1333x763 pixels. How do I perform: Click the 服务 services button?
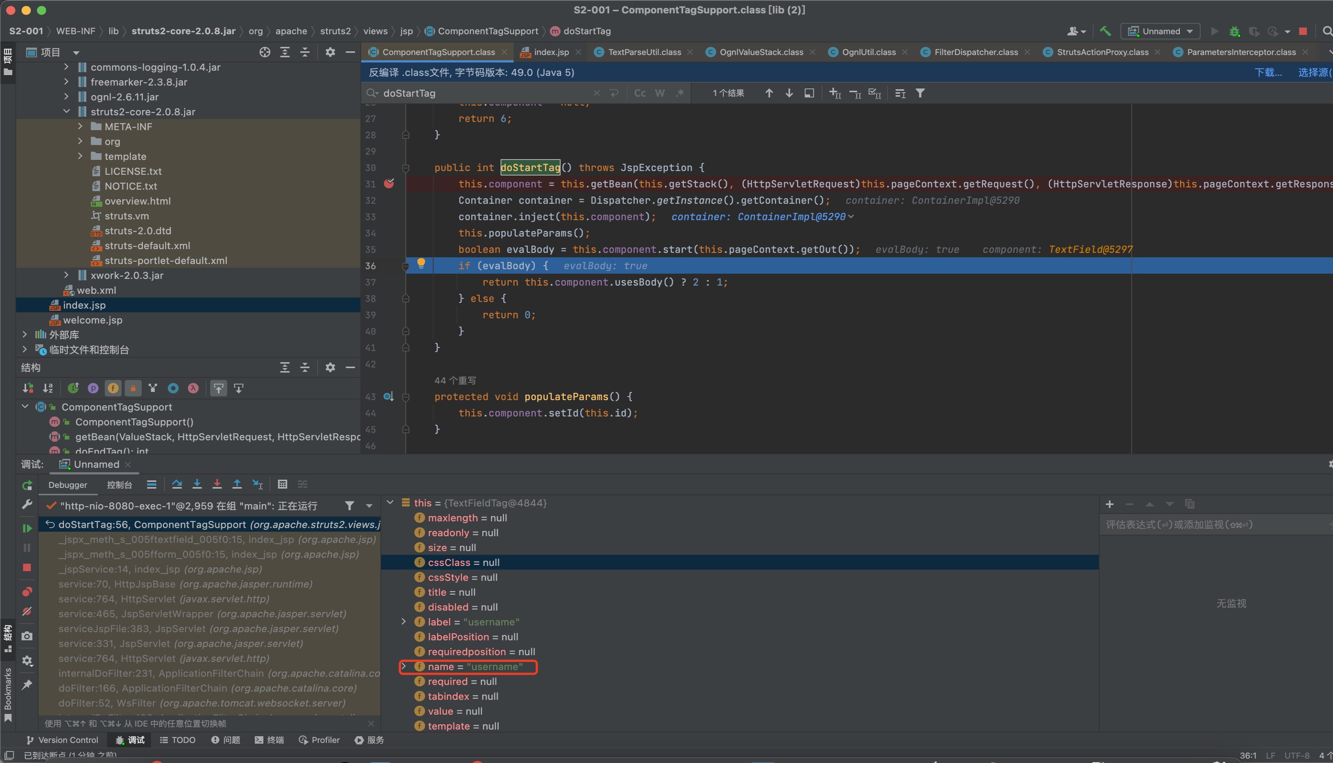[x=370, y=740]
